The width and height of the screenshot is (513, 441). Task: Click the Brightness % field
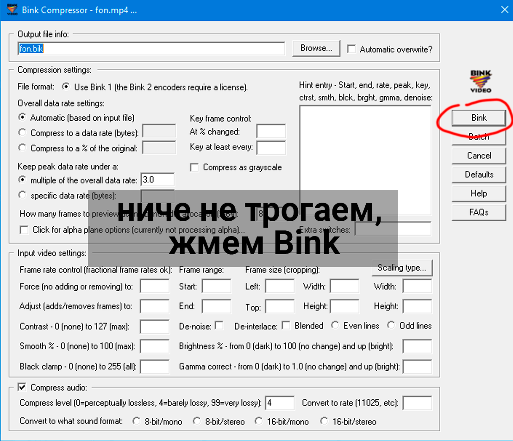[417, 346]
